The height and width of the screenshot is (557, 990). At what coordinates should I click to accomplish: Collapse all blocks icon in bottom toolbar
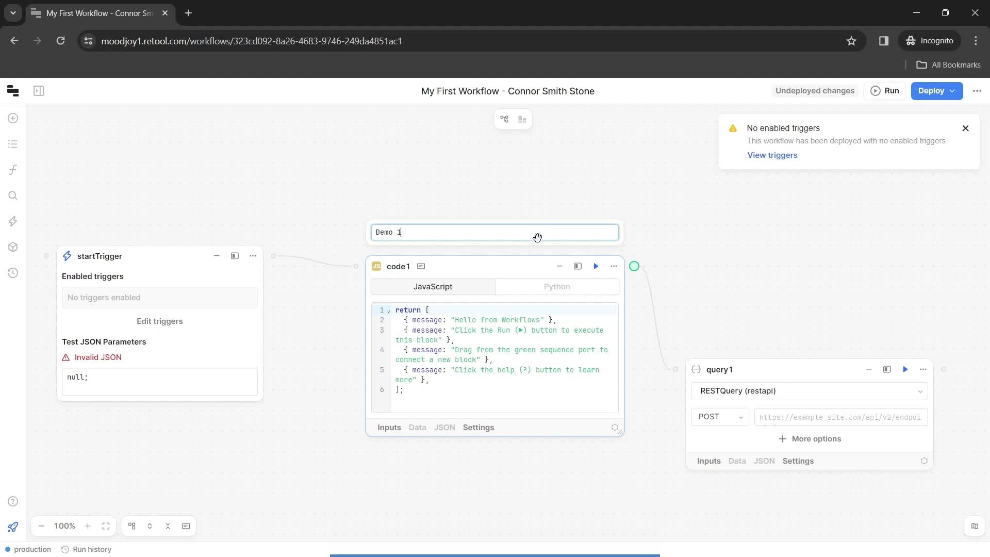click(168, 526)
